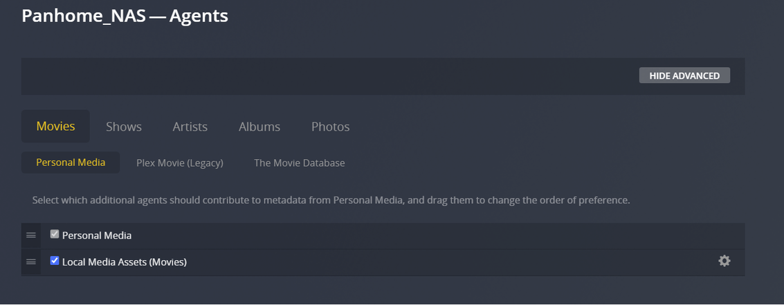Uncheck the Local Media Assets (Movies) checkbox
The image size is (784, 305).
[x=55, y=261]
